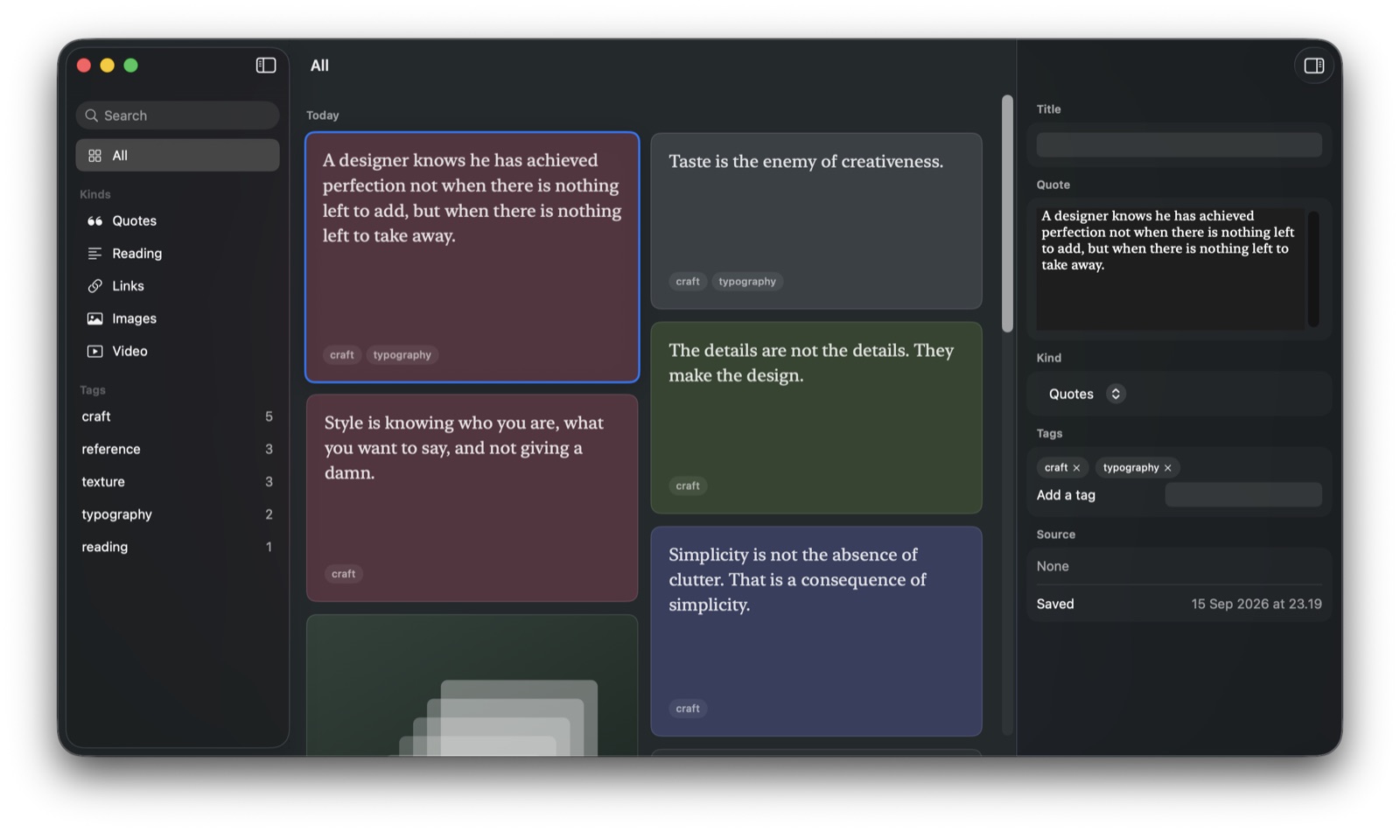
Task: Filter by the craft tag in sidebar
Action: tap(178, 416)
